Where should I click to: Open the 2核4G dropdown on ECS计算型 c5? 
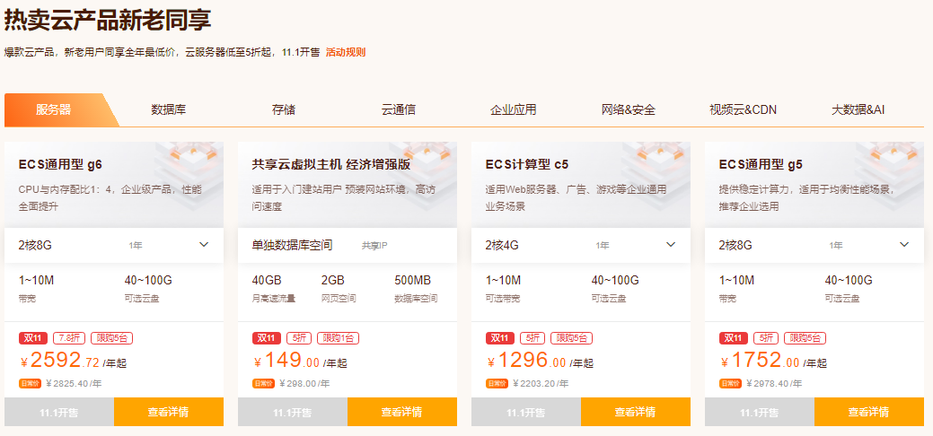[671, 244]
